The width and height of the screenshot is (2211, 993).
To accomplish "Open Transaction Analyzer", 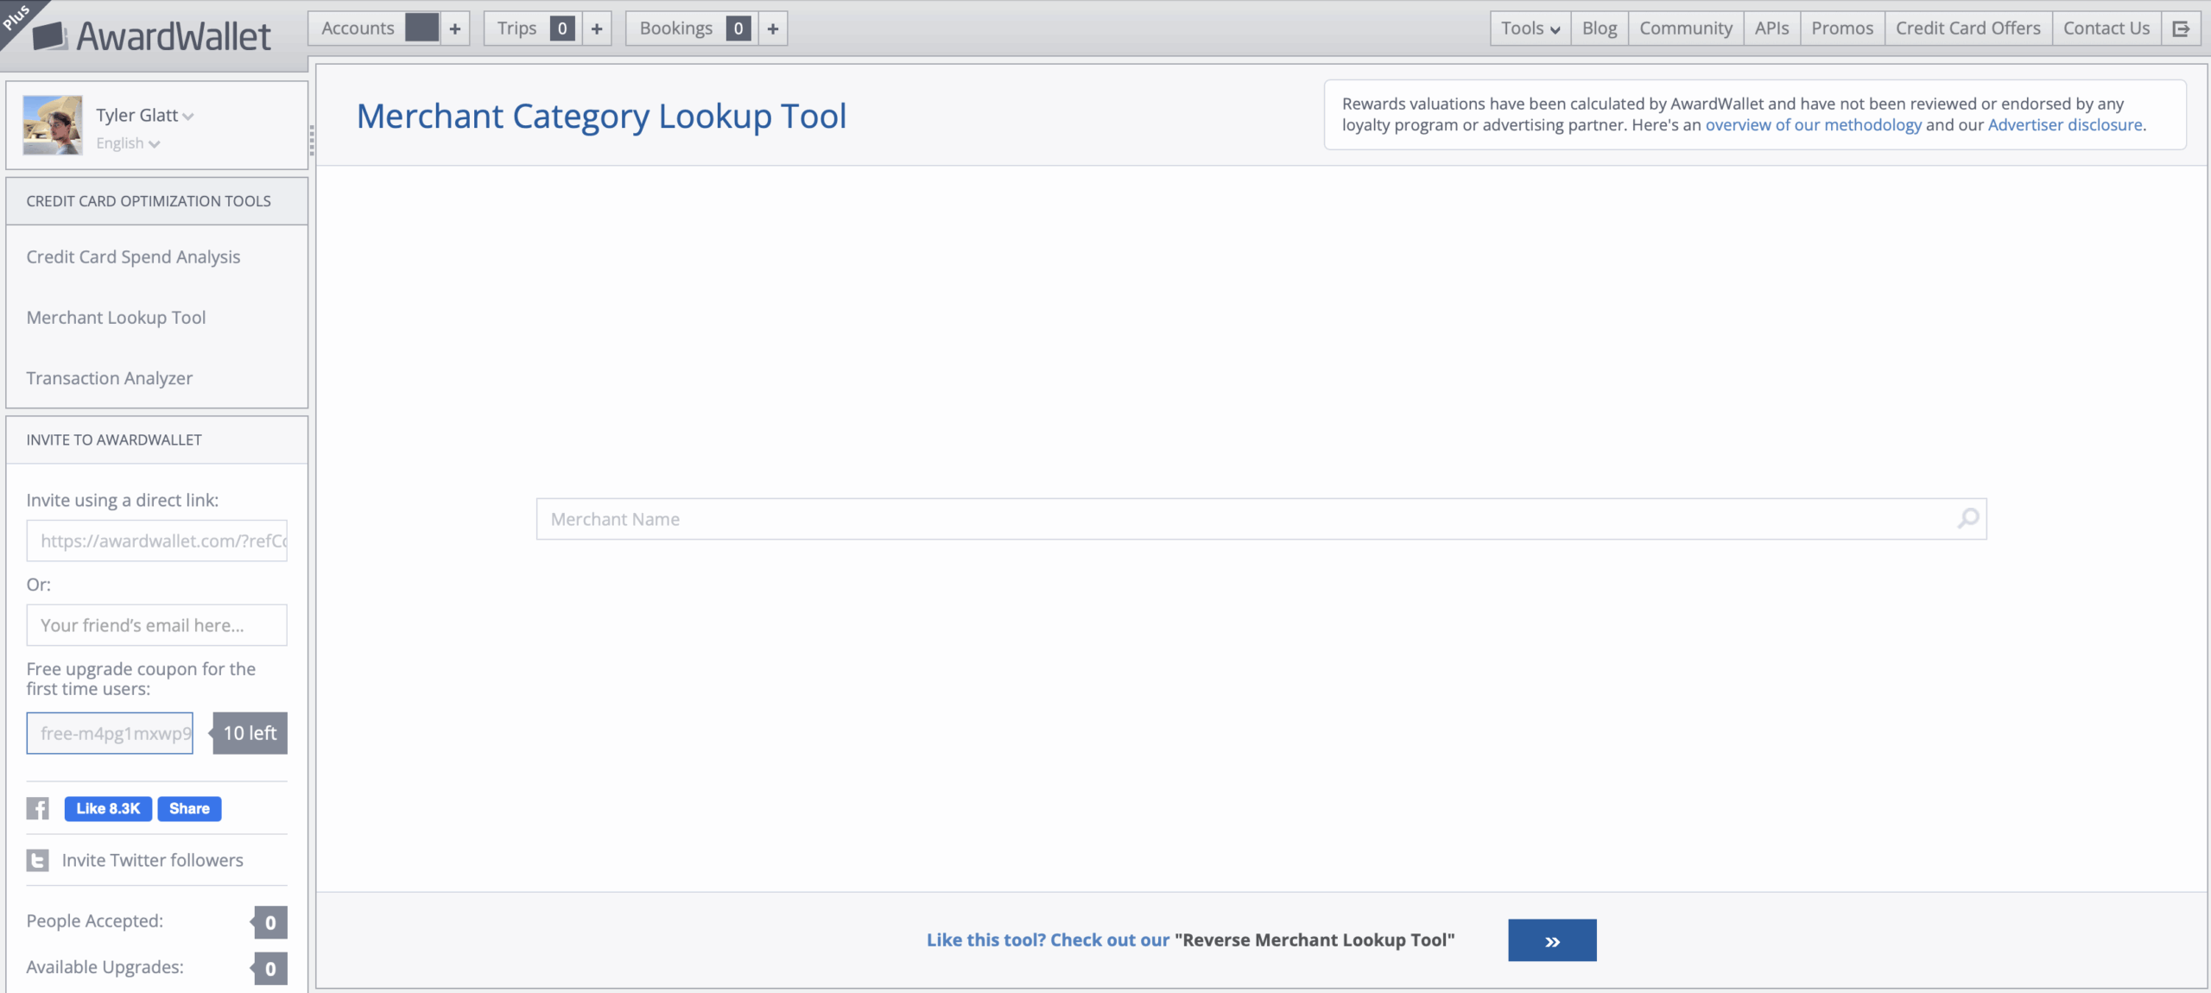I will click(x=109, y=377).
